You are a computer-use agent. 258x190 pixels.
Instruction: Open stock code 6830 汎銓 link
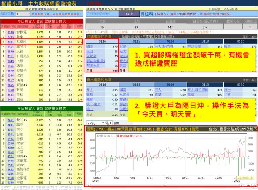click(10, 52)
